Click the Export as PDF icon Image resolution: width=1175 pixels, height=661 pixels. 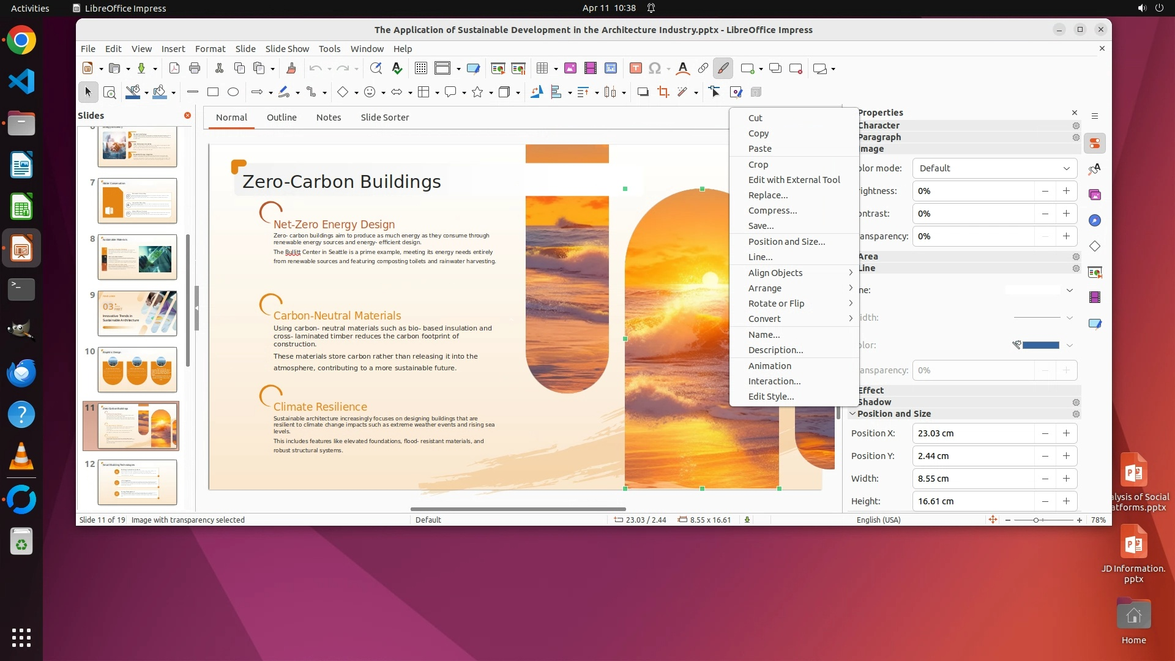pyautogui.click(x=174, y=69)
